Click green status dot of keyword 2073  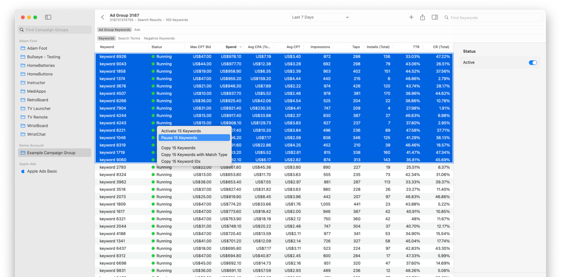pyautogui.click(x=153, y=197)
